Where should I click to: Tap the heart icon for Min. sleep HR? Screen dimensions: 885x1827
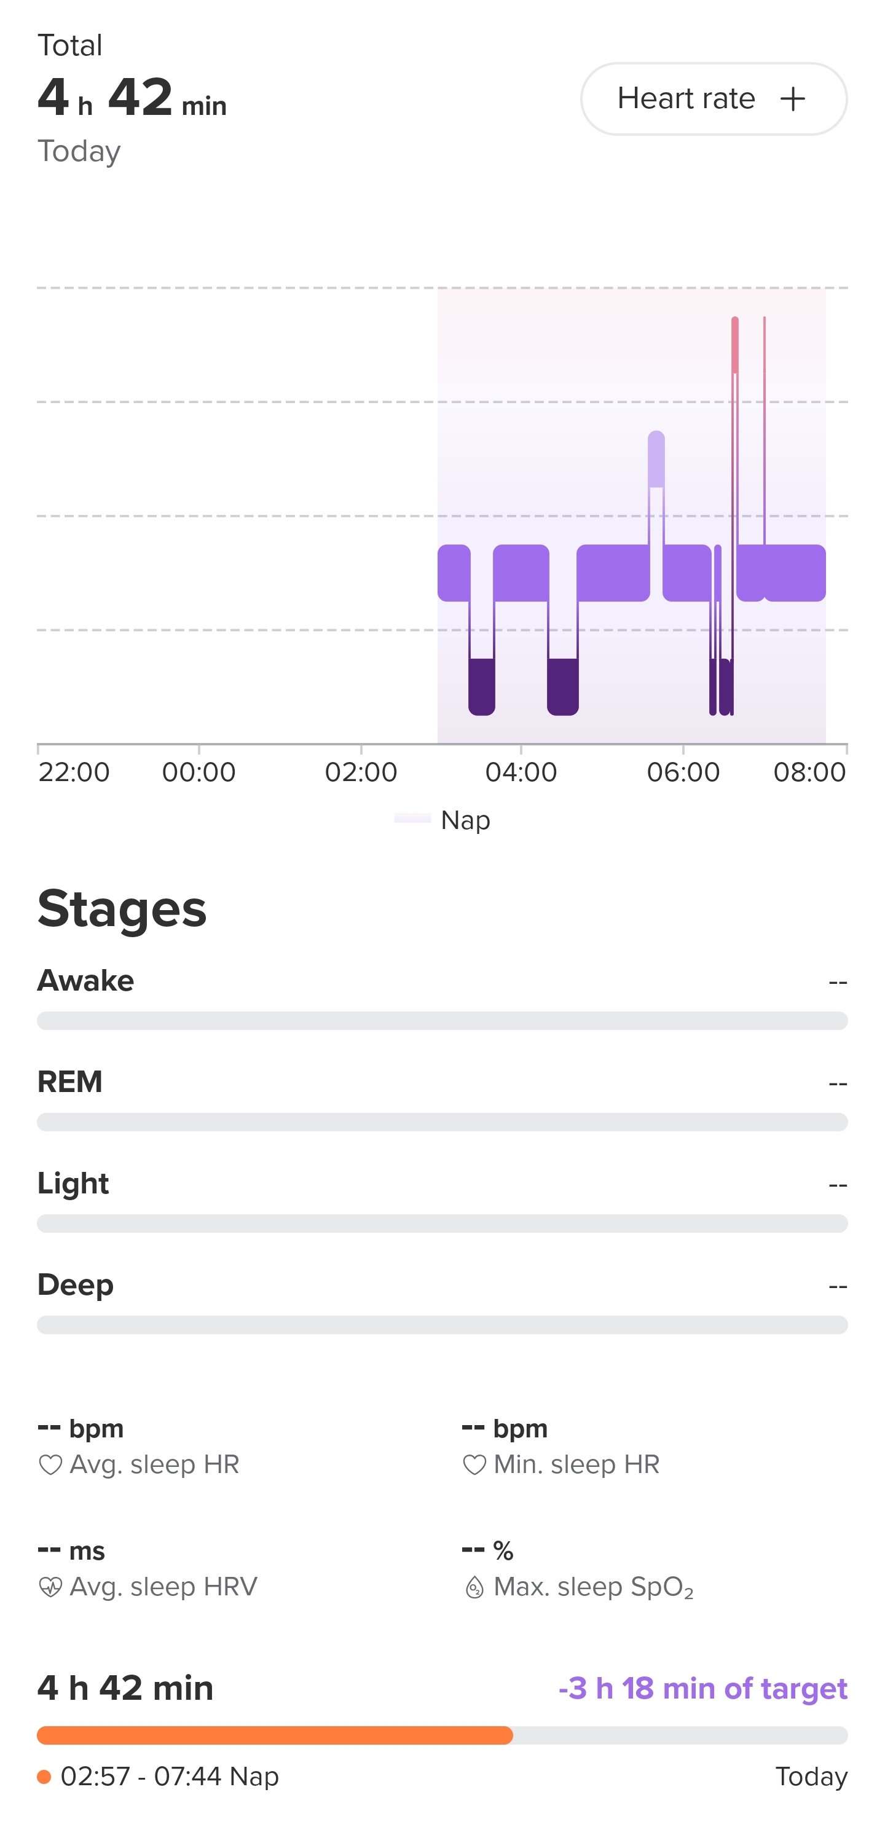[x=474, y=1464]
